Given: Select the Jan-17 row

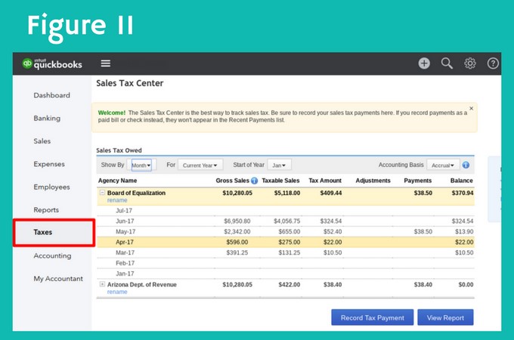Looking at the screenshot, I should click(286, 274).
